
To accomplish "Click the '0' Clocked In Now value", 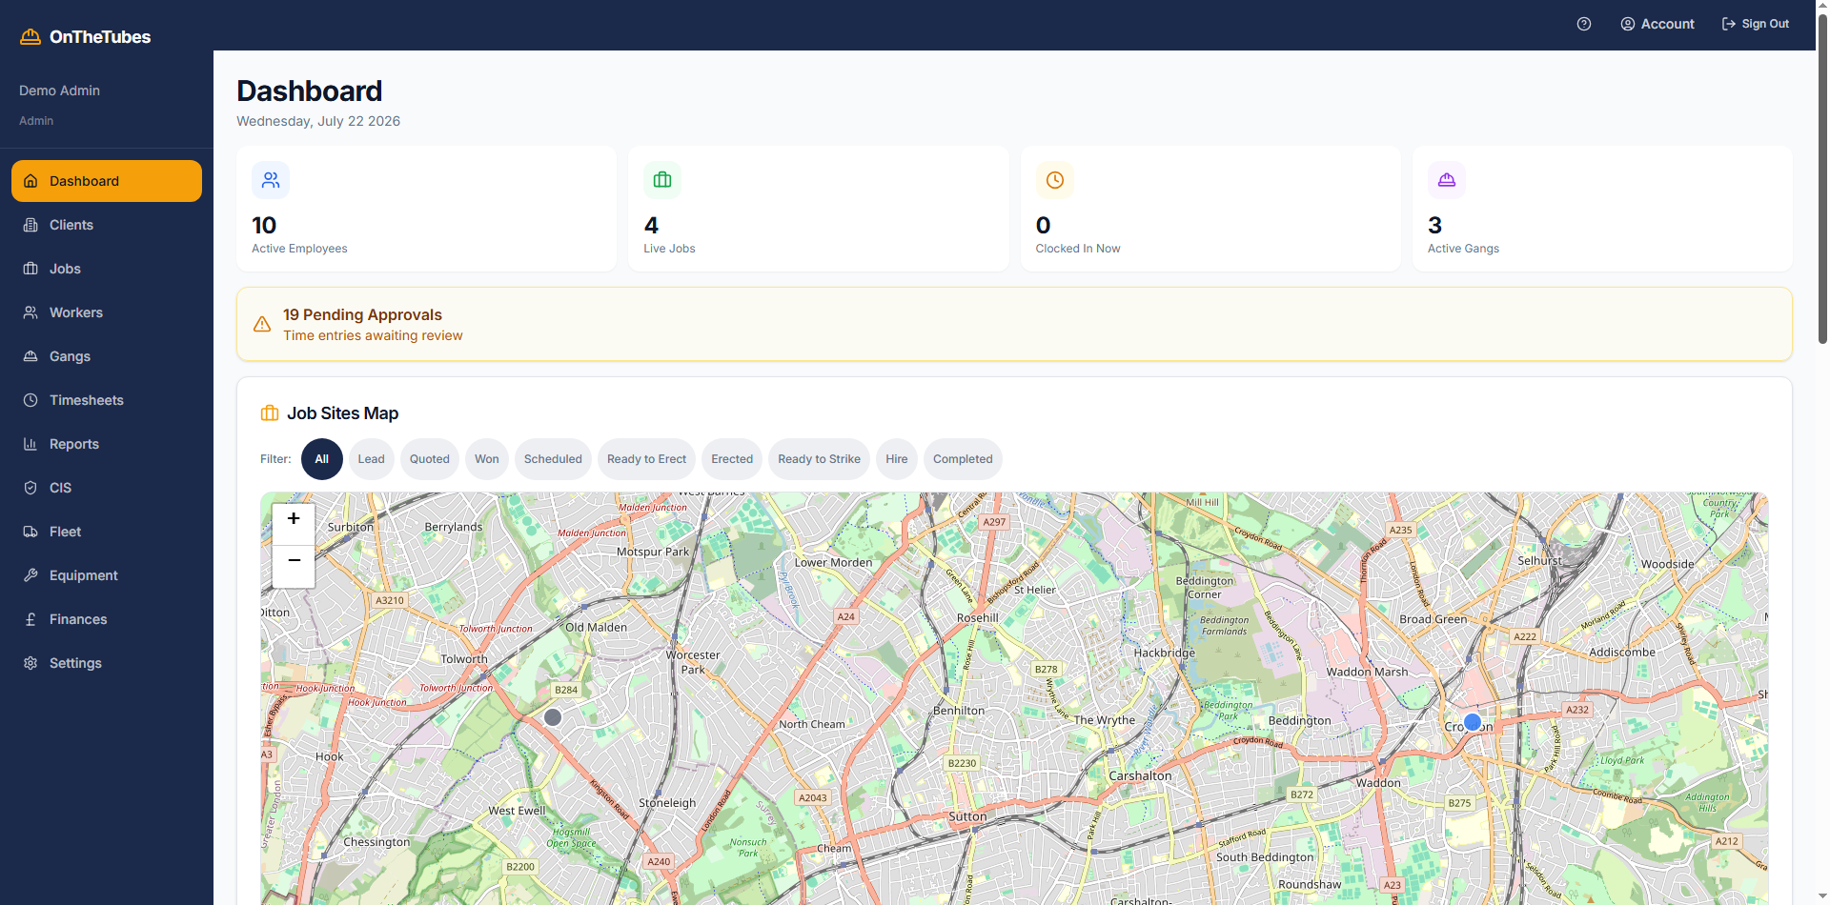I will (x=1044, y=226).
